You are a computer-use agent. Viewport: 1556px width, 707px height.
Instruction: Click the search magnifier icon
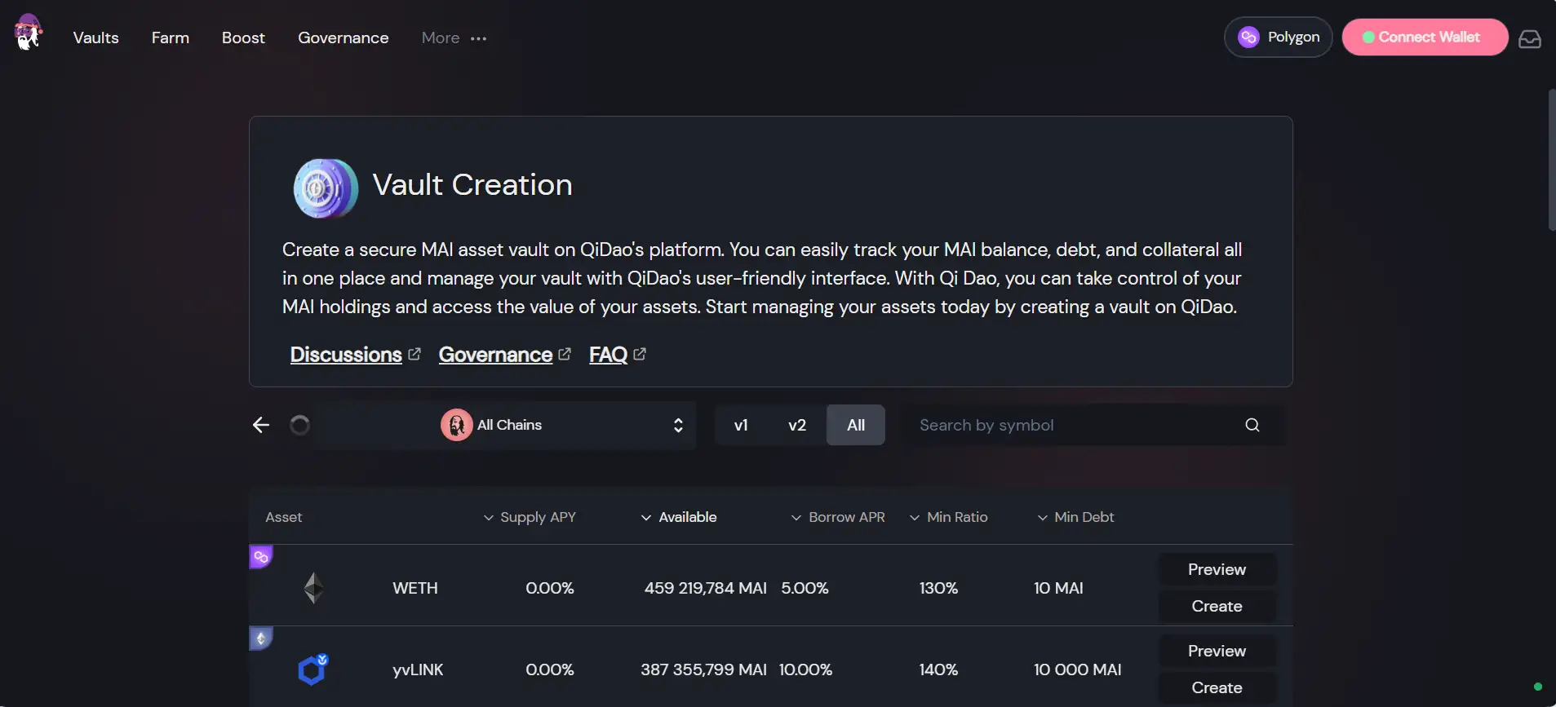click(x=1252, y=425)
